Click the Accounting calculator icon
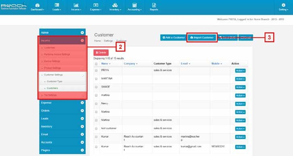This screenshot has width=293, height=156. (x=134, y=5)
